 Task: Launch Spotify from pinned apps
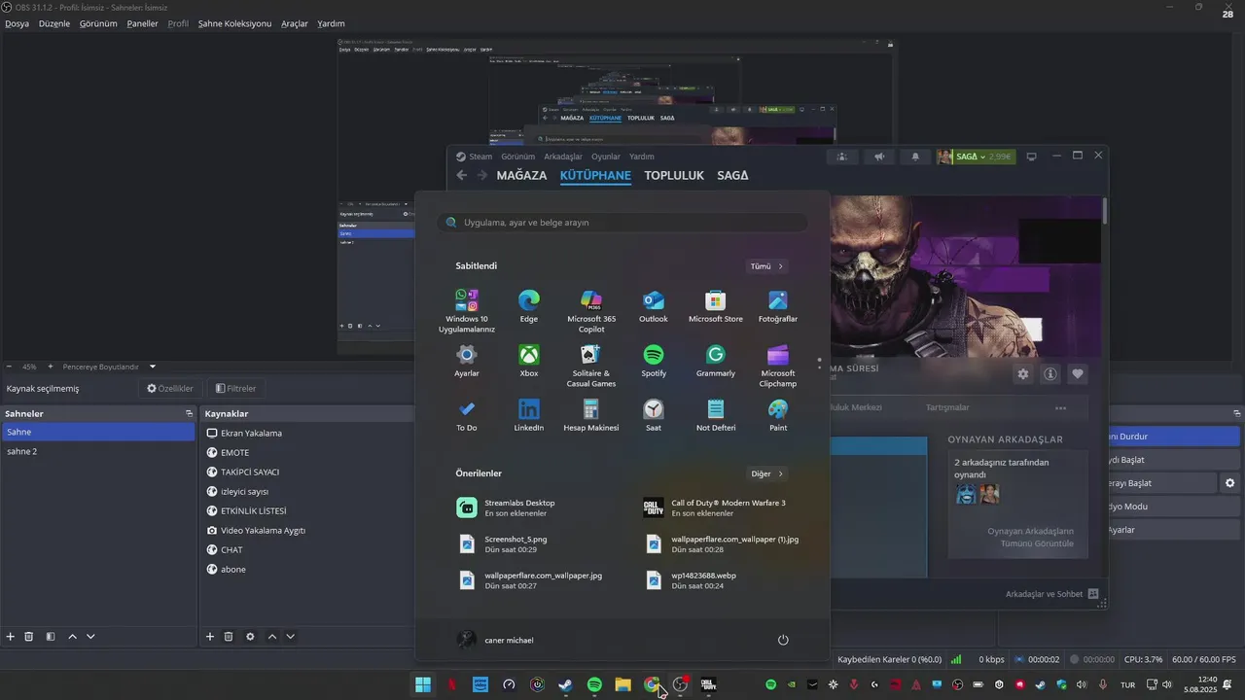click(654, 362)
